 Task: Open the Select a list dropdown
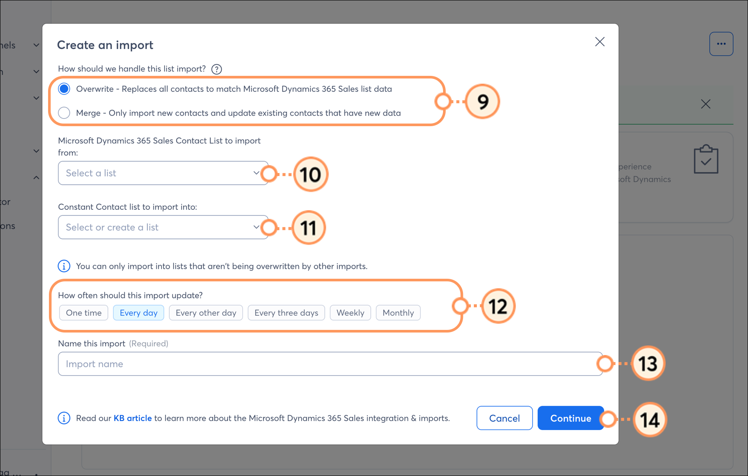(163, 173)
